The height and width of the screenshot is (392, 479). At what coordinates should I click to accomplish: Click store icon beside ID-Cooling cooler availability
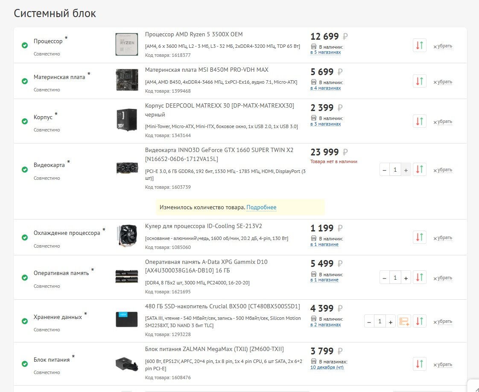point(313,238)
